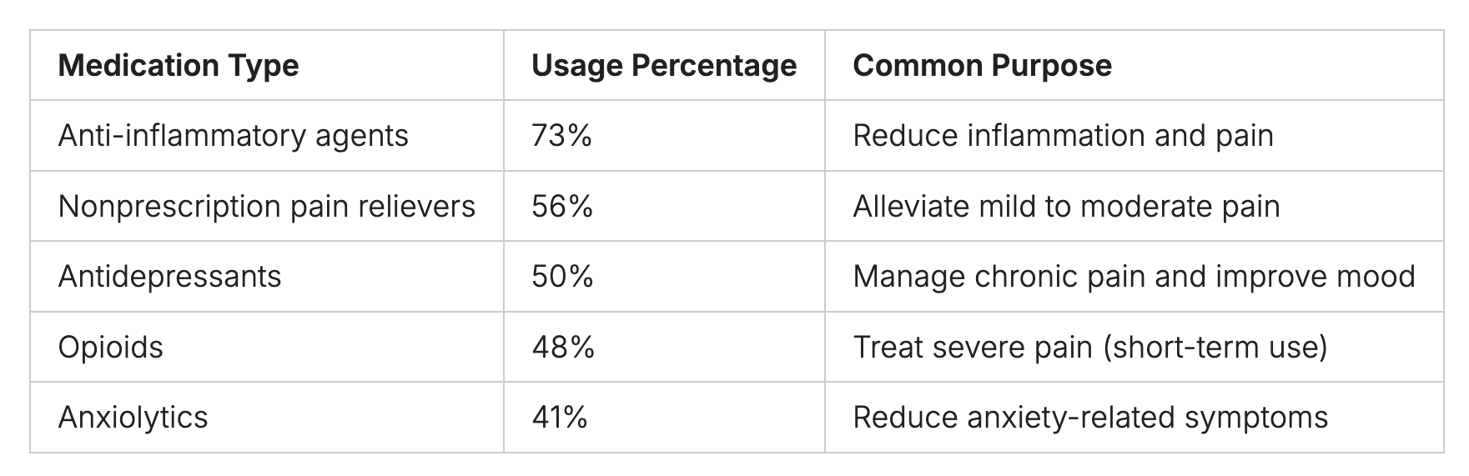
Task: Select the Nonprescription pain relievers cell
Action: click(x=267, y=207)
